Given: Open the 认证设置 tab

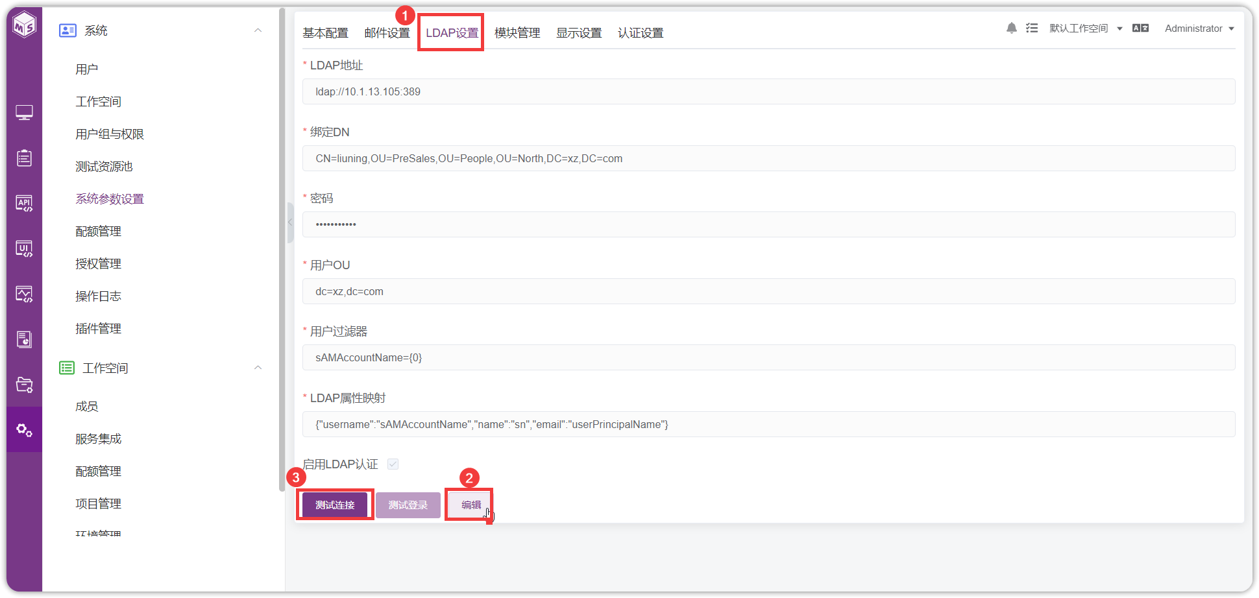Looking at the screenshot, I should click(x=641, y=33).
